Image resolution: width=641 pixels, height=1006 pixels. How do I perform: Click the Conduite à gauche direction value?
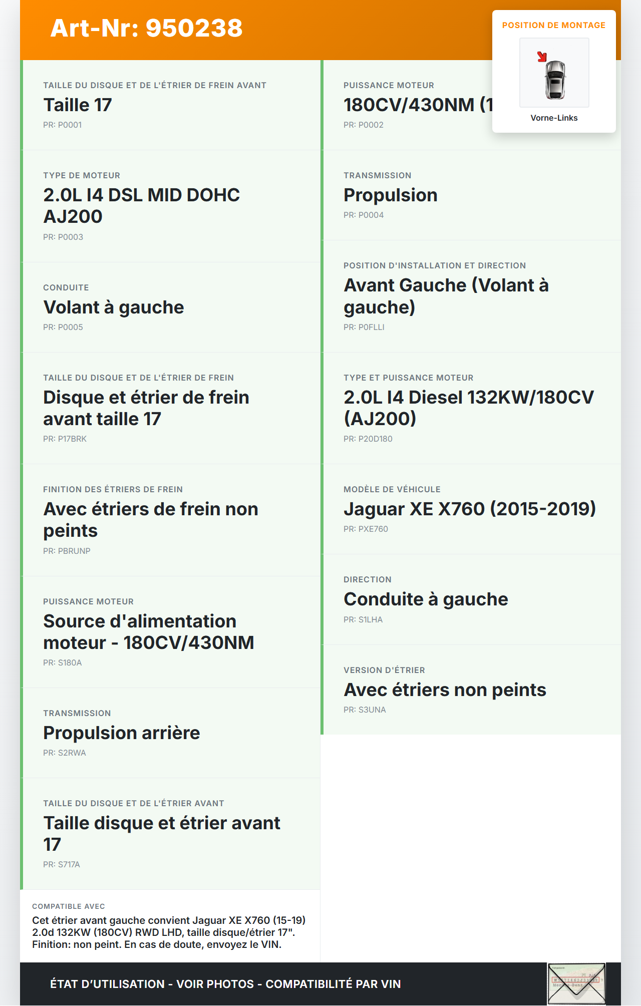(x=426, y=599)
